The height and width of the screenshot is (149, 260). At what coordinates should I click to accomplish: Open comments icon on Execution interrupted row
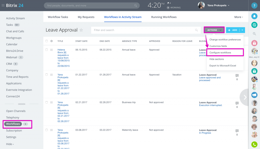[x=237, y=103]
